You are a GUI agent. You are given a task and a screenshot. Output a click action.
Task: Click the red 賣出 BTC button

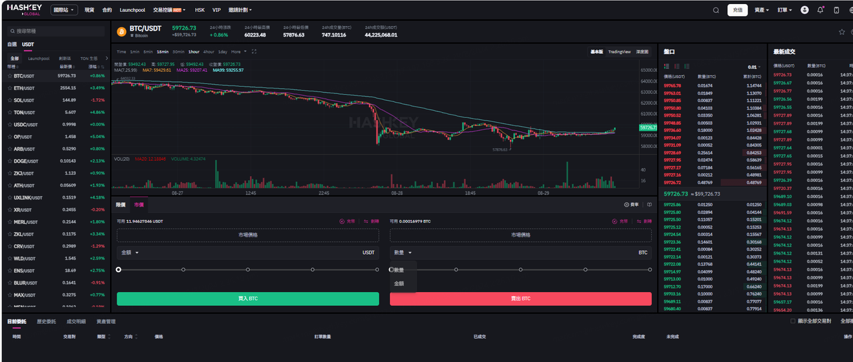[x=520, y=299]
